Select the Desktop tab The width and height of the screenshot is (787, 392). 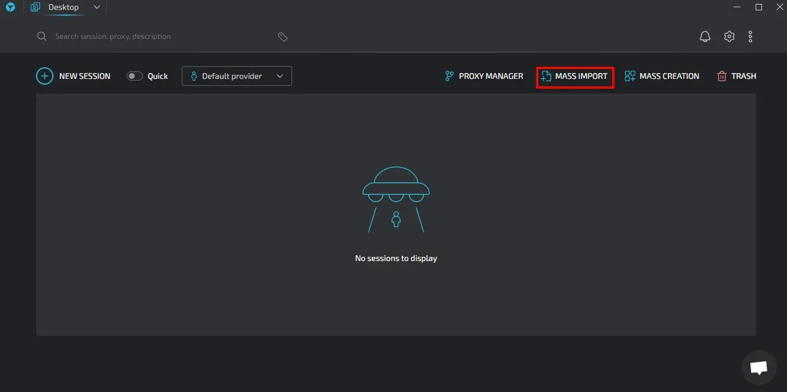click(x=63, y=7)
